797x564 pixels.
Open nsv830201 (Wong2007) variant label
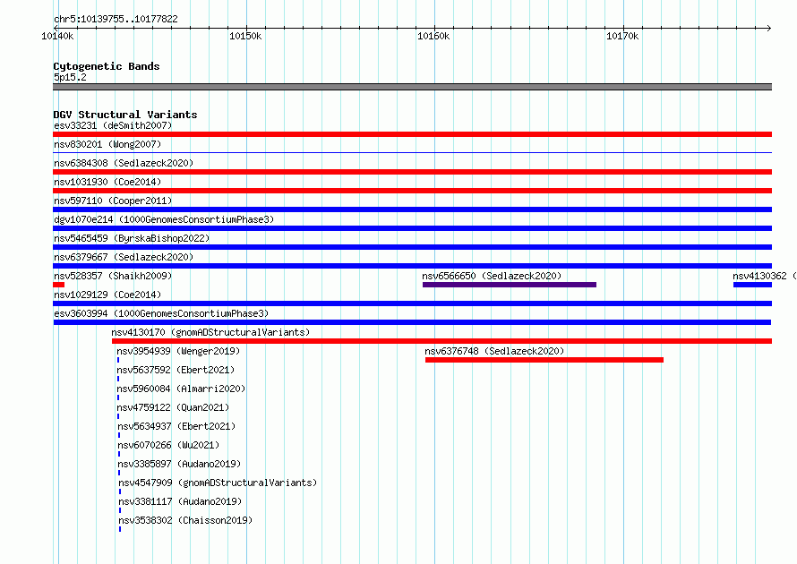click(107, 144)
